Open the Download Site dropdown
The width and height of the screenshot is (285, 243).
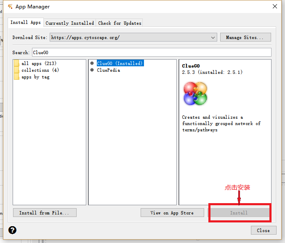pos(133,37)
